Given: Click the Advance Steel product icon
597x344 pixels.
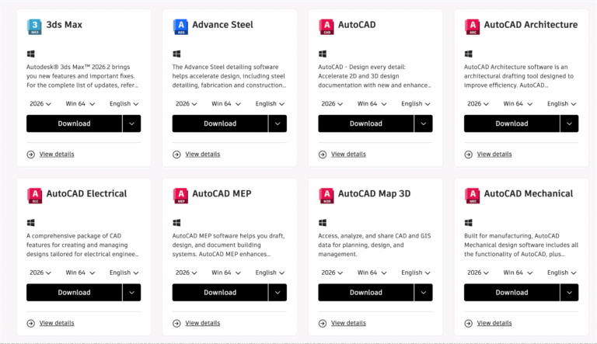Looking at the screenshot, I should click(180, 26).
